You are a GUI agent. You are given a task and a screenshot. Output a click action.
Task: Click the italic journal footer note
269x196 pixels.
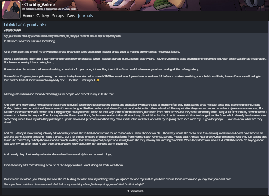tap(74, 184)
